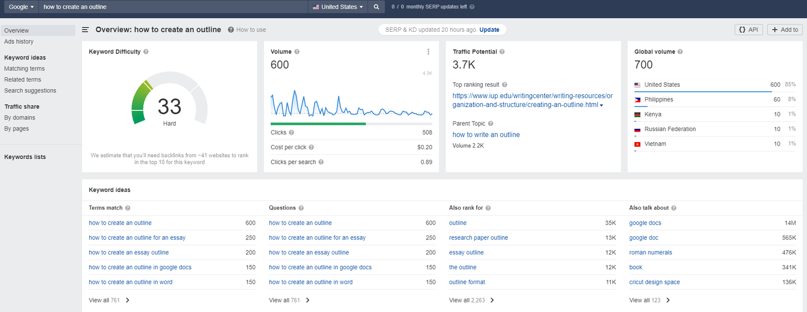Open Terms match how to create an essay outline

[129, 253]
